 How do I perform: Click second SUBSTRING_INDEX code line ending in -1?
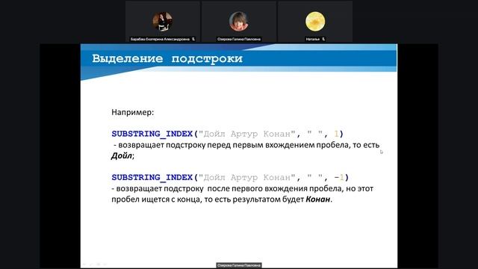[x=230, y=178]
